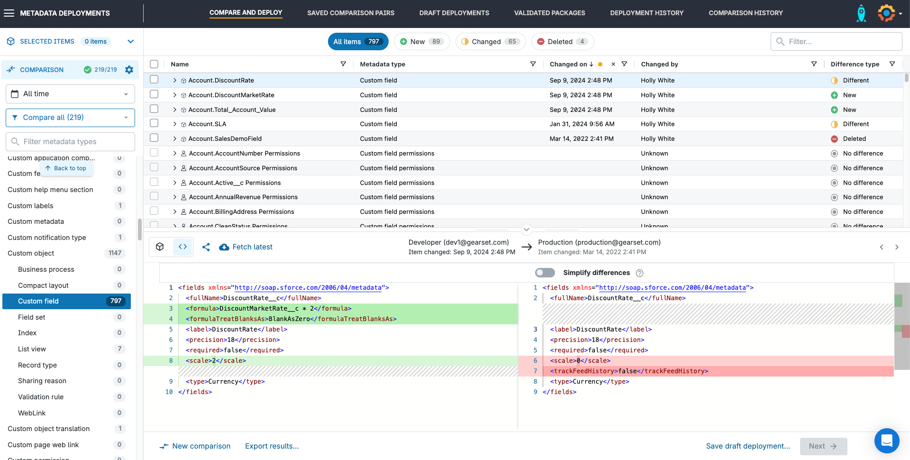This screenshot has width=910, height=460.
Task: Expand the Selected Items panel chevron
Action: pyautogui.click(x=130, y=42)
